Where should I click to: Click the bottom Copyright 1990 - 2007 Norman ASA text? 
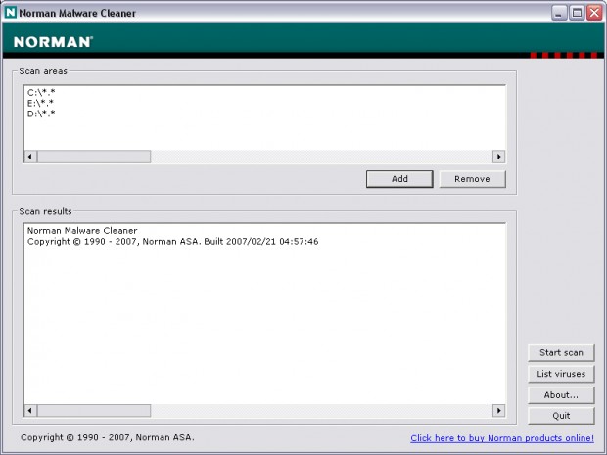pos(108,437)
